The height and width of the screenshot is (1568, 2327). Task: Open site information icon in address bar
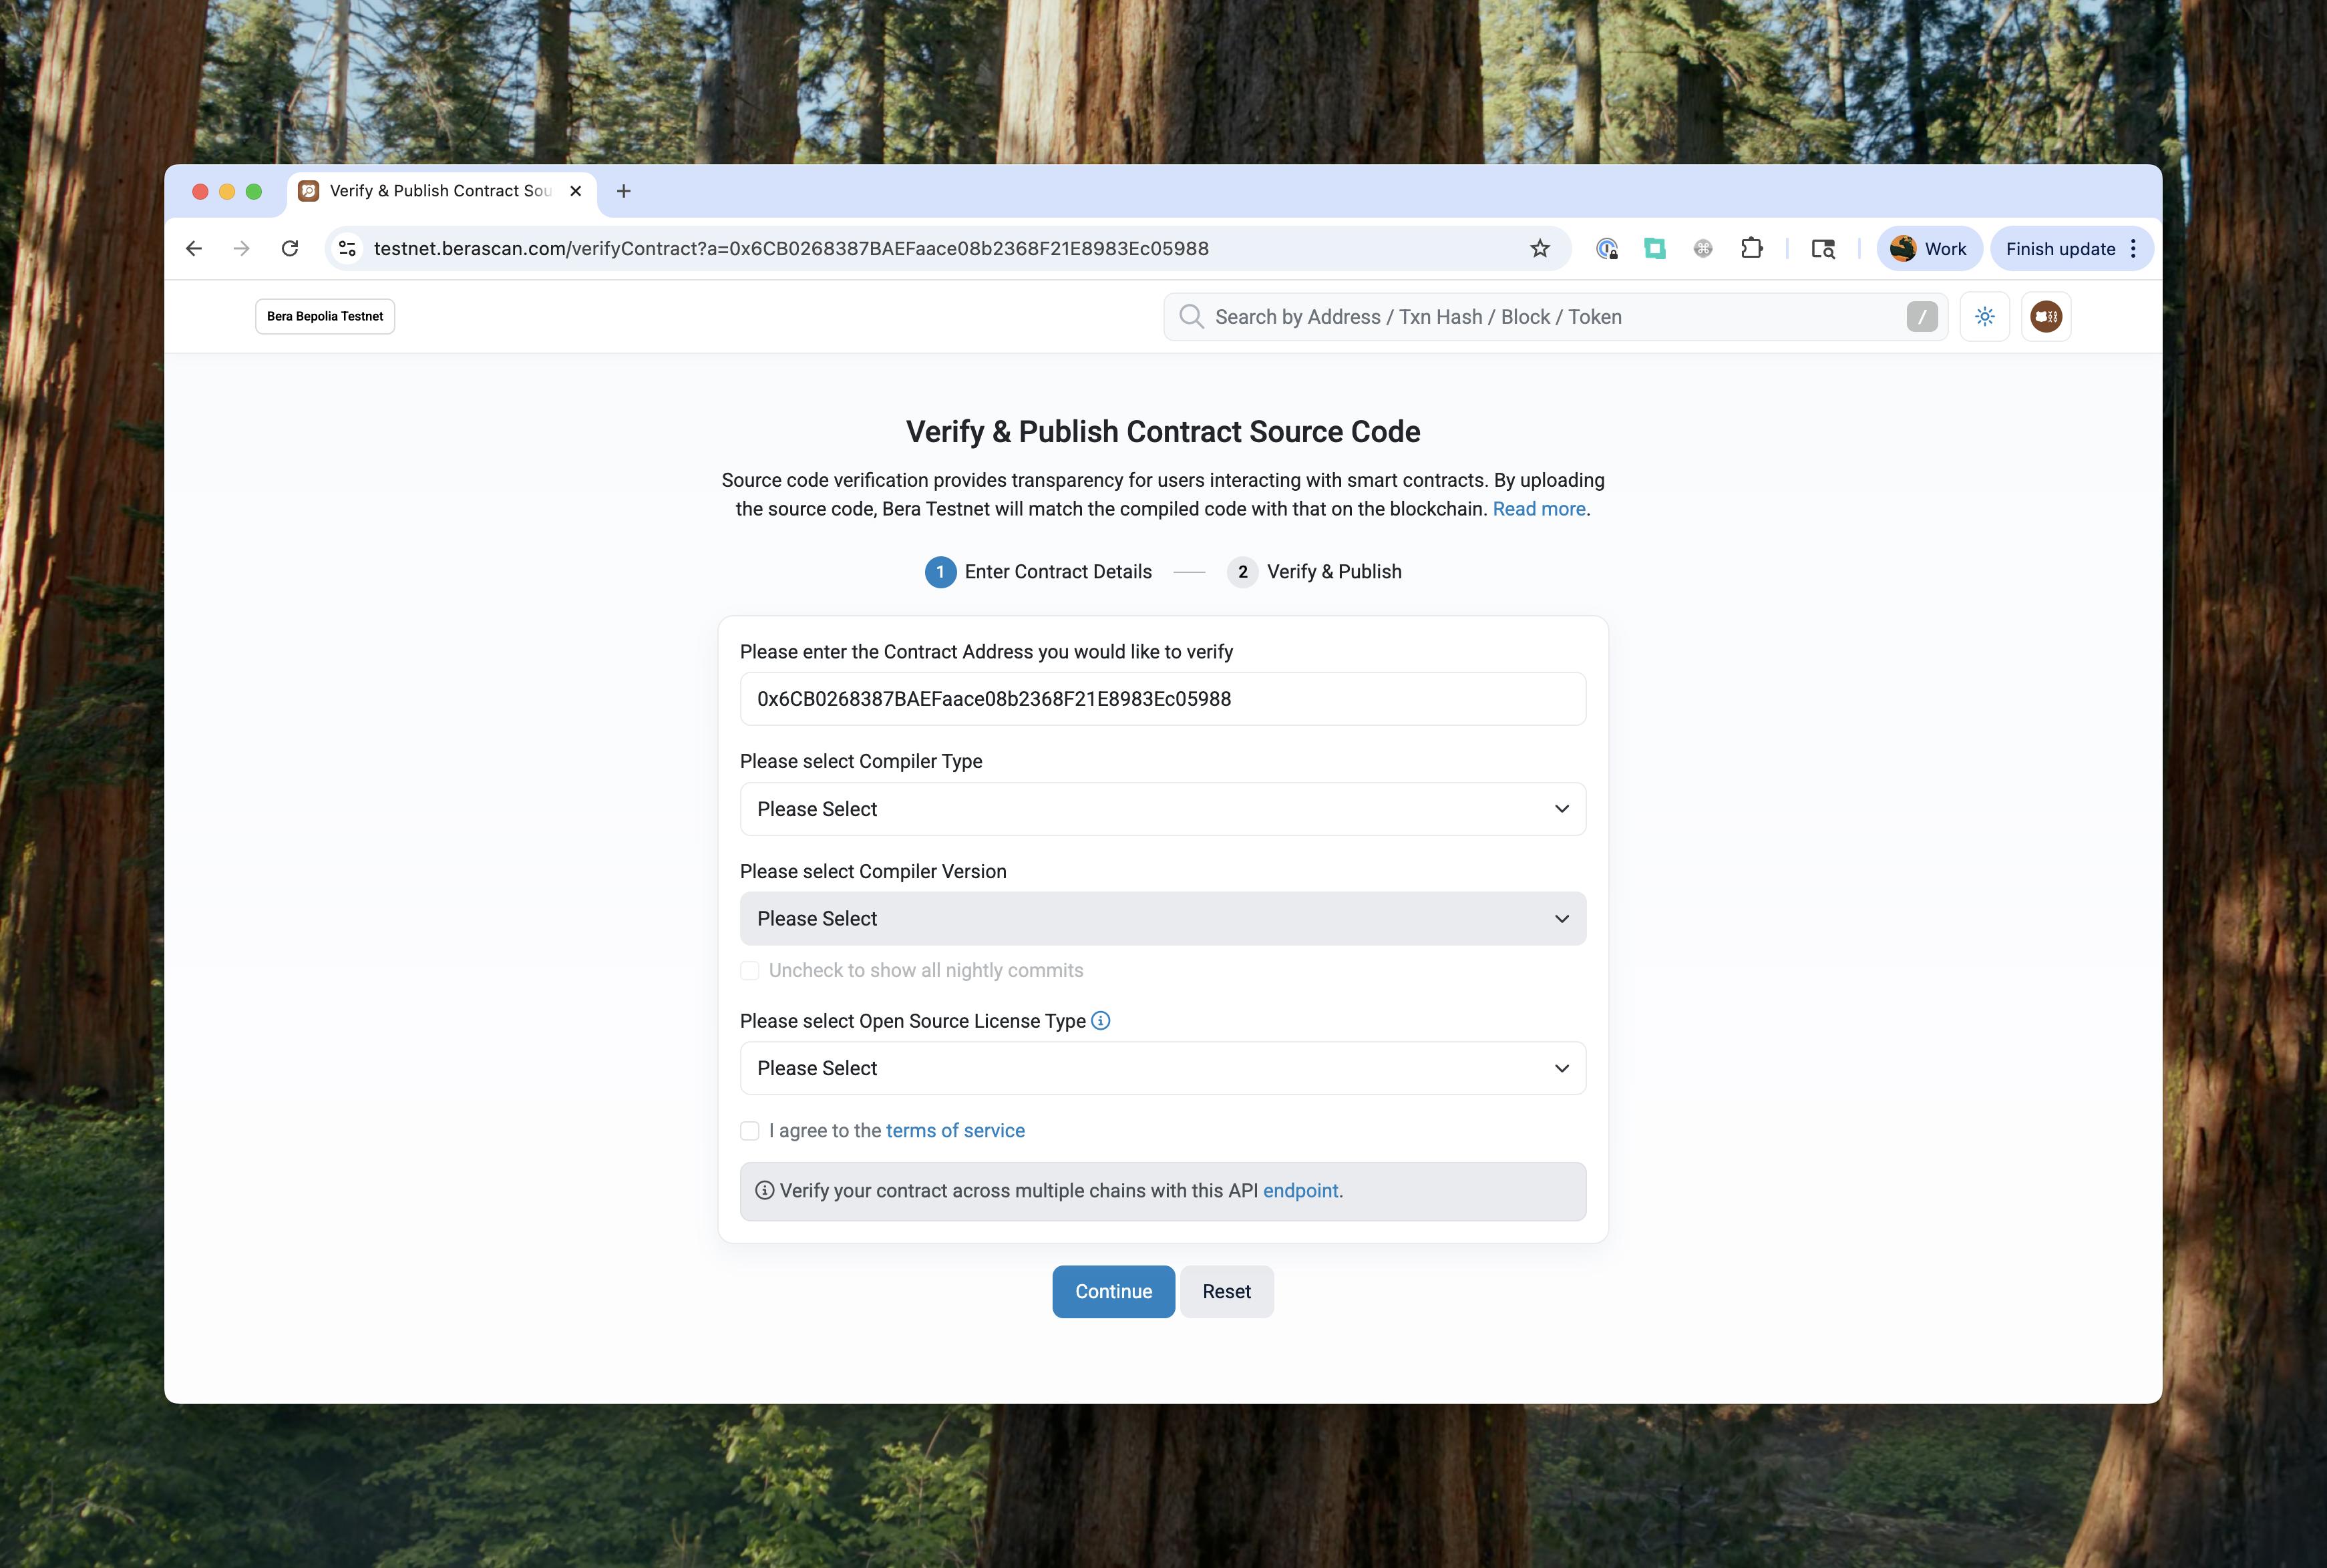click(347, 248)
